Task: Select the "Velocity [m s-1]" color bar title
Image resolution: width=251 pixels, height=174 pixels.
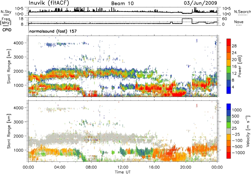Action: [x=248, y=131]
